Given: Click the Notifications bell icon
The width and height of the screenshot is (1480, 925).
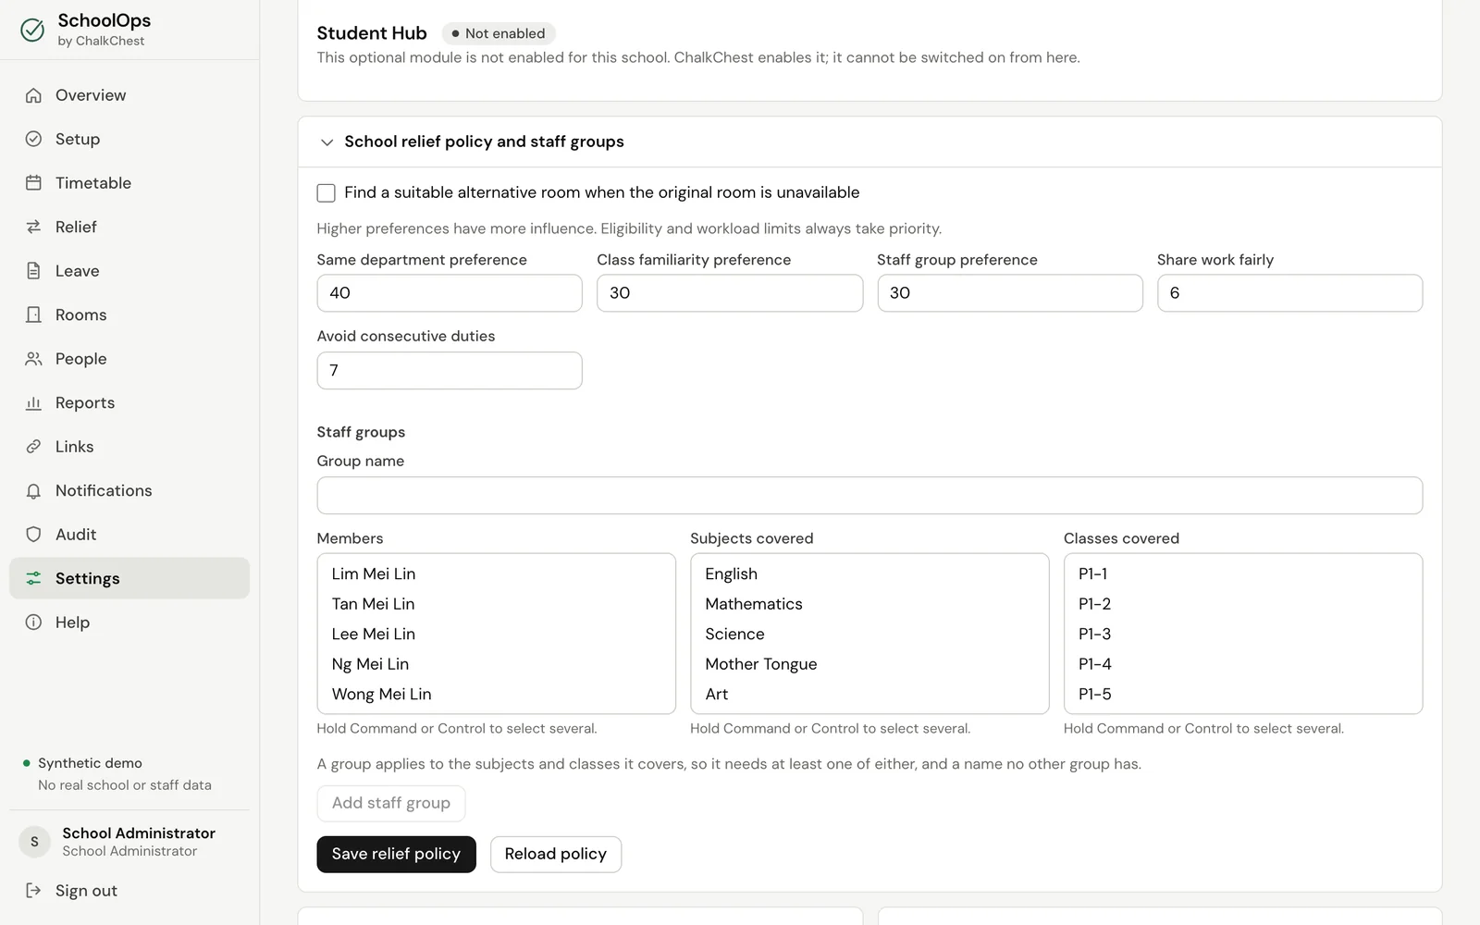Looking at the screenshot, I should (x=33, y=490).
